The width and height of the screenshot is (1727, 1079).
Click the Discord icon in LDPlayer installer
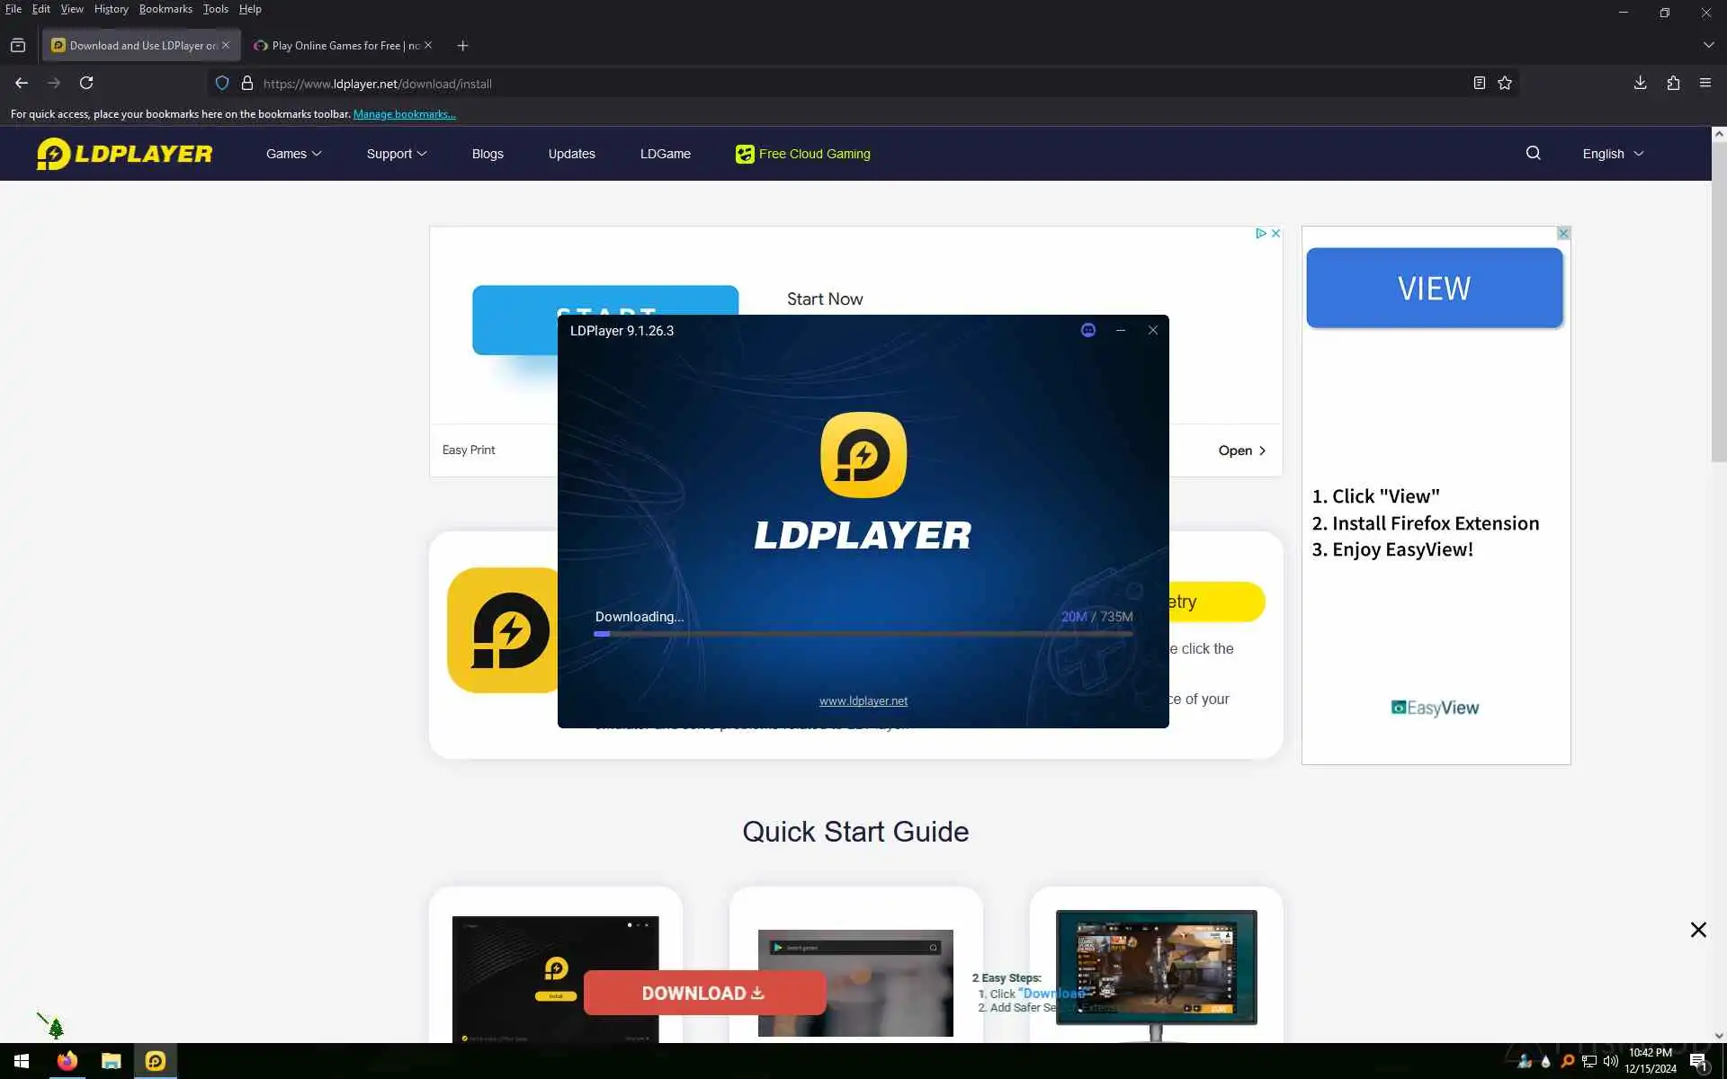point(1087,330)
